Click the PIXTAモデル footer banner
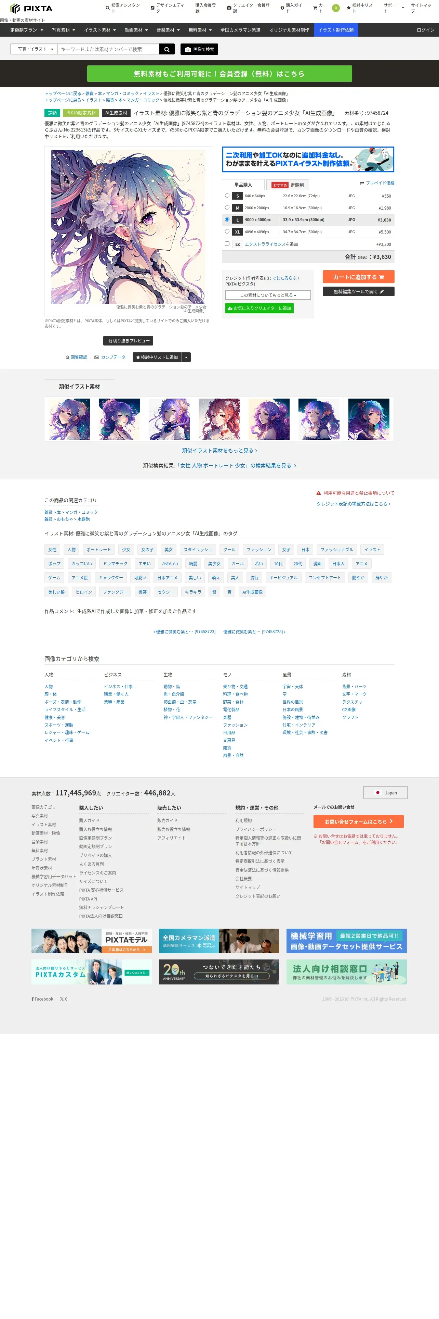 (92, 941)
